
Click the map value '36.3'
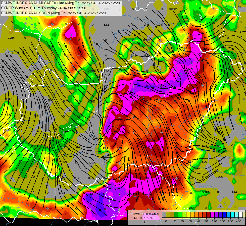(x=77, y=147)
